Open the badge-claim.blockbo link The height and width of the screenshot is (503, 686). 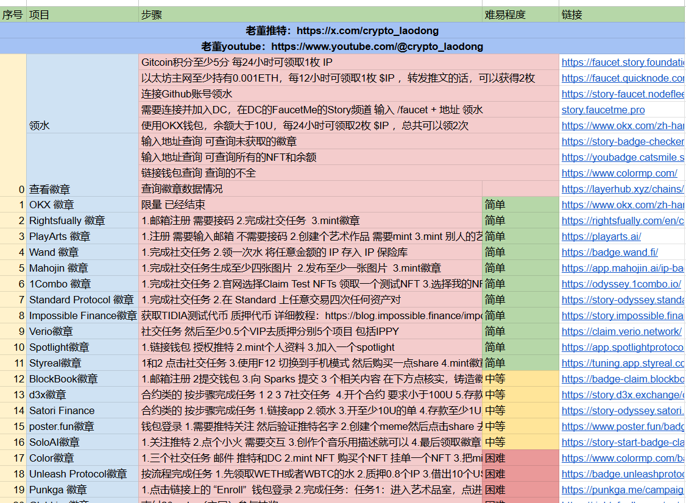(x=623, y=379)
